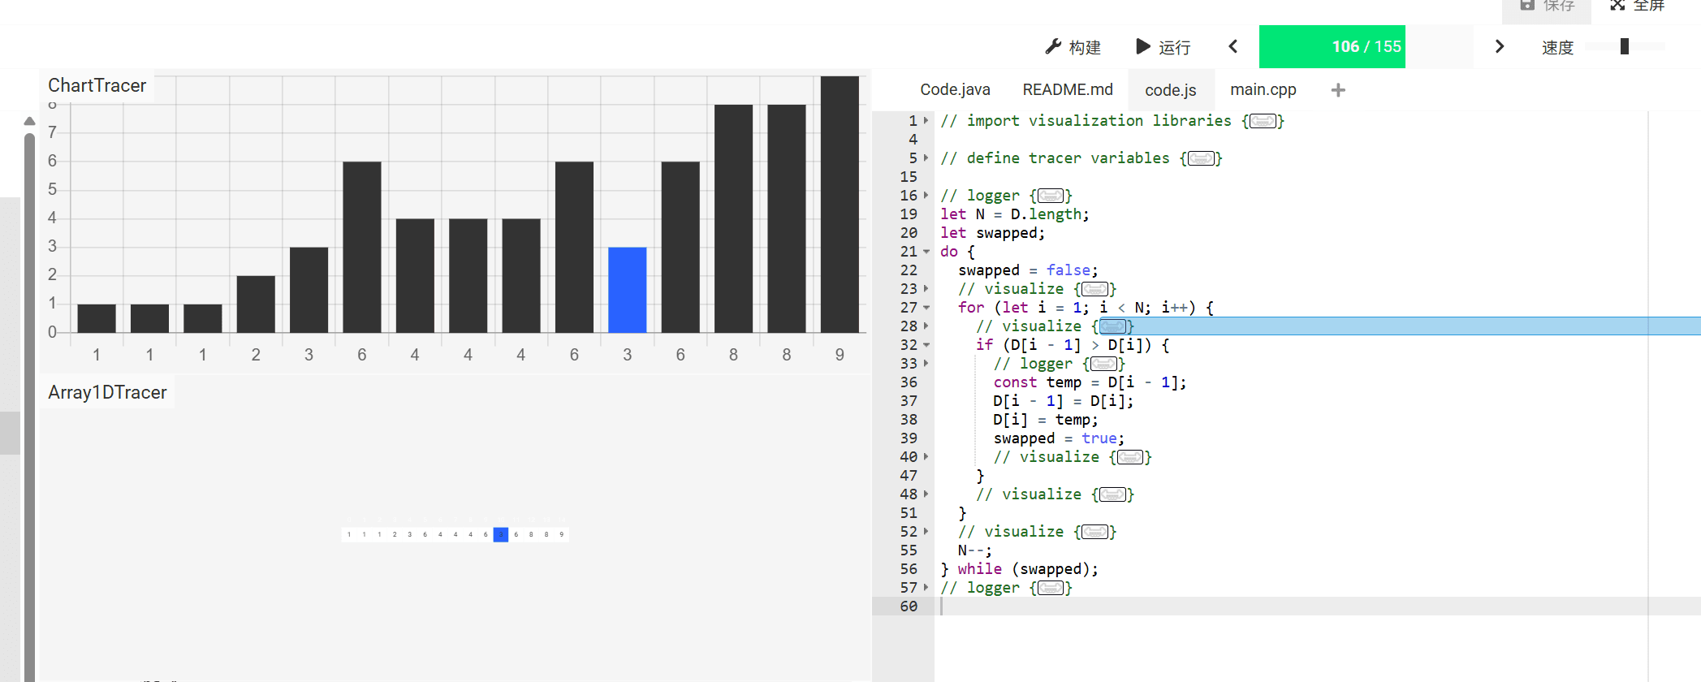
Task: Unfold the define tracer variables block, line 5
Action: pyautogui.click(x=926, y=158)
